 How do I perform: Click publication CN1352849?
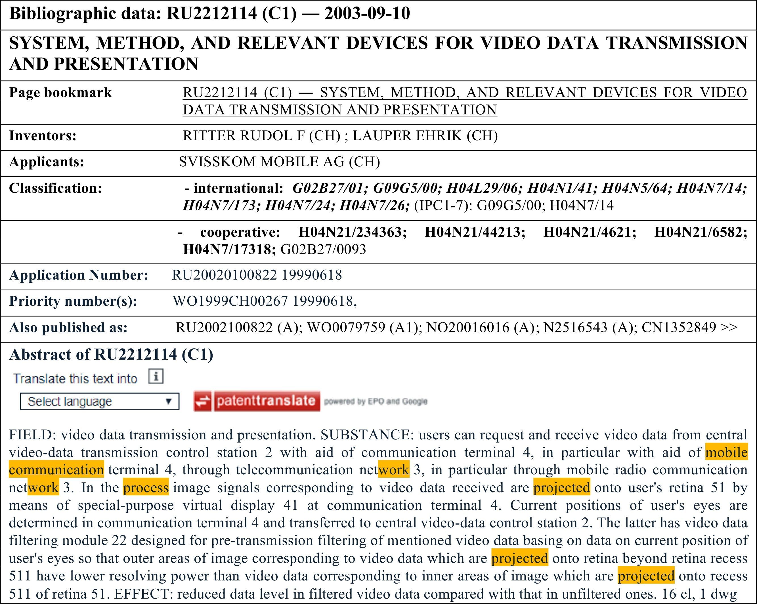tap(679, 328)
